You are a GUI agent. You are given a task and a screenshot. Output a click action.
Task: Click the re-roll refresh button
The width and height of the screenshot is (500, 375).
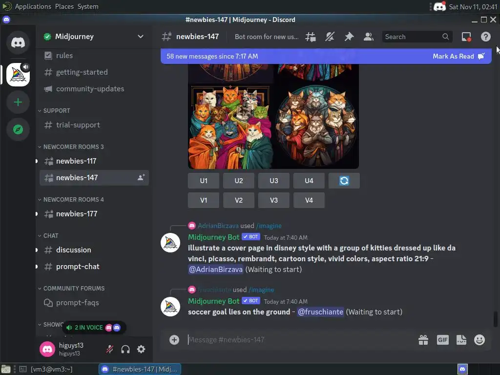[344, 181]
